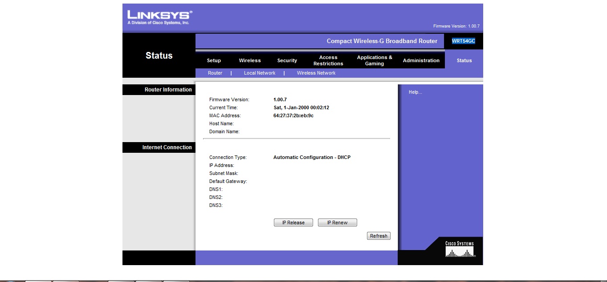Click the Connection Type label

click(x=228, y=157)
